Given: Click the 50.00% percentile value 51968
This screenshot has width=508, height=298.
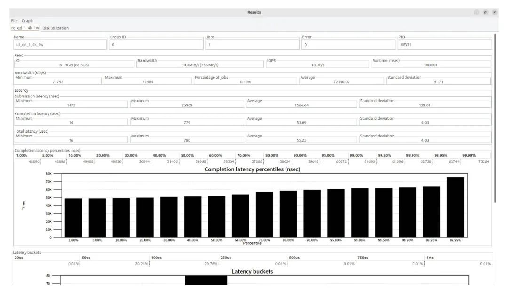Looking at the screenshot, I should coord(200,161).
